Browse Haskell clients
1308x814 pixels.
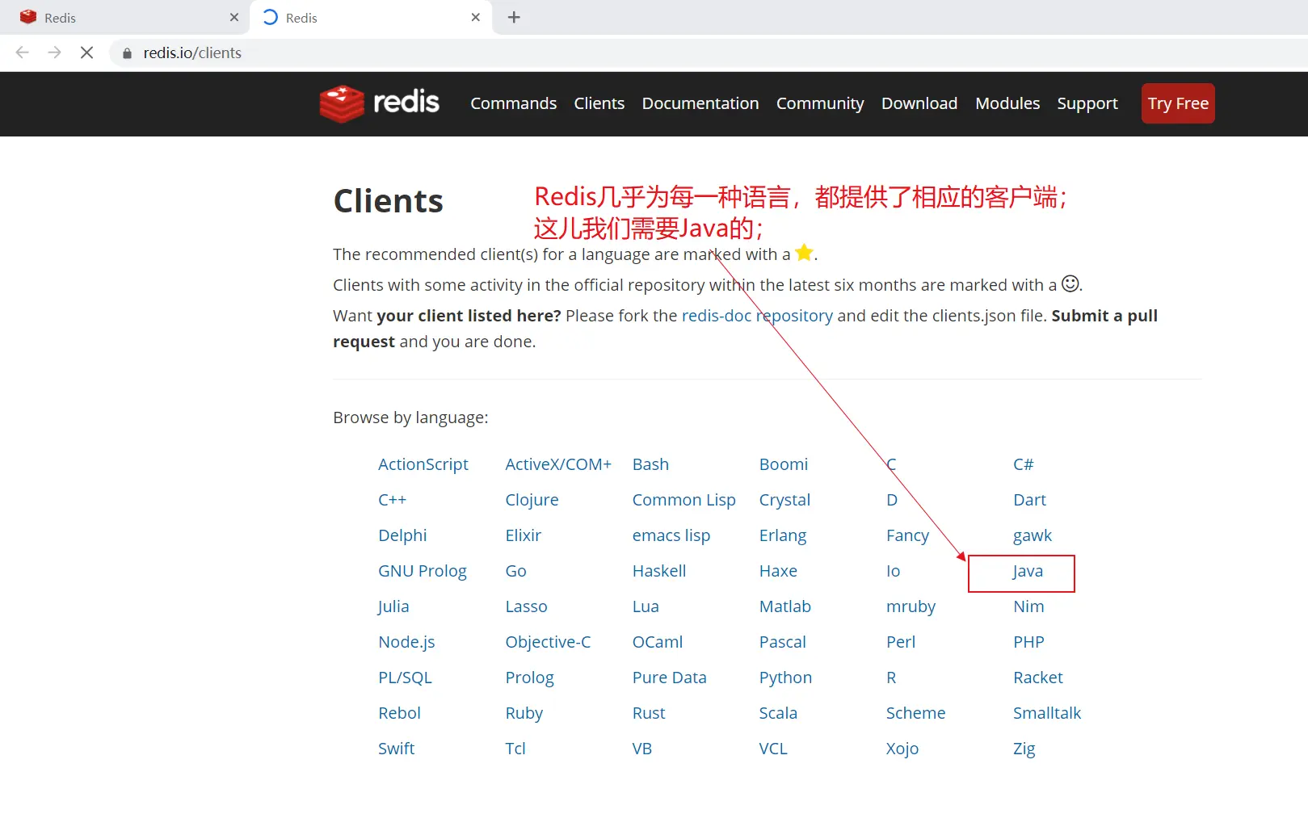[659, 571]
